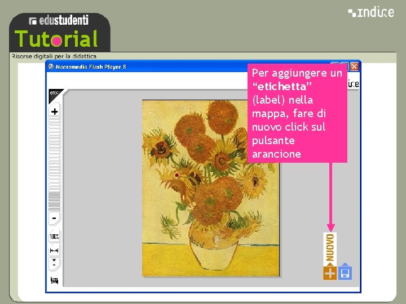Click the red marker dot on the painting
This screenshot has width=406, height=304.
[x=177, y=175]
